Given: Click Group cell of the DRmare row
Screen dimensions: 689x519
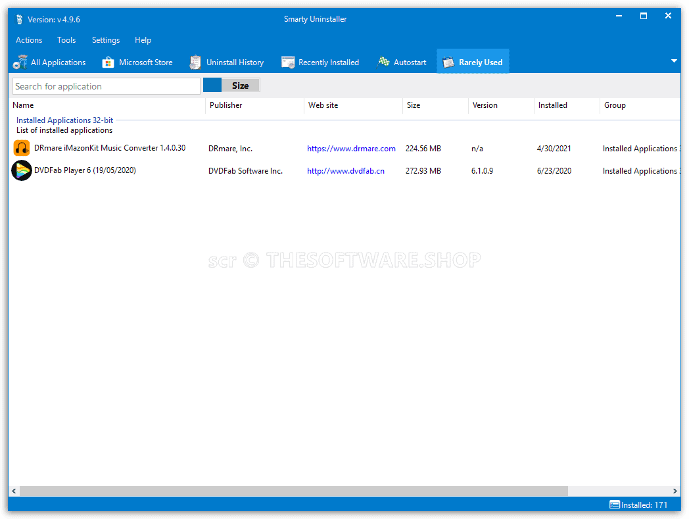Looking at the screenshot, I should click(x=641, y=149).
